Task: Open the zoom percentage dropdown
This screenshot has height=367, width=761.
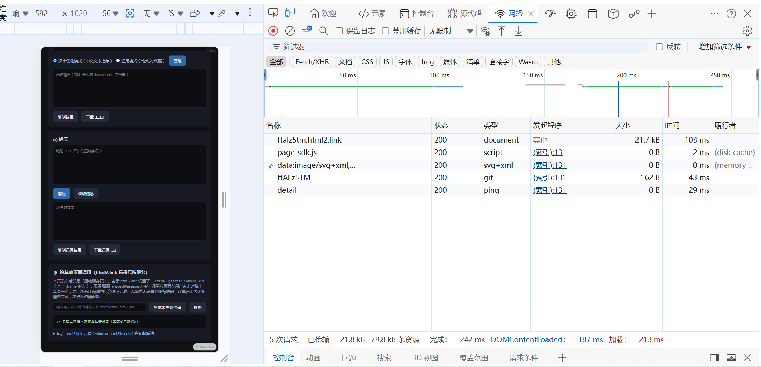Action: (x=111, y=13)
